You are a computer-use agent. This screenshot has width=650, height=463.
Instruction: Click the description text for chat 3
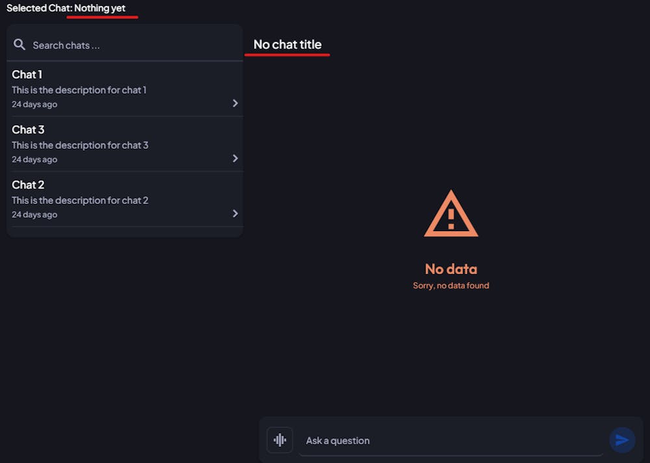coord(80,145)
